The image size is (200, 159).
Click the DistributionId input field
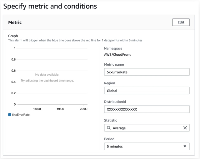147,109
